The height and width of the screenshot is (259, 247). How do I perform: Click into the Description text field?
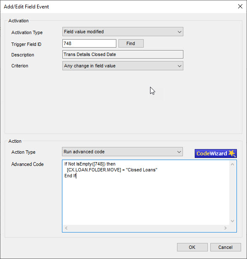tap(123, 54)
